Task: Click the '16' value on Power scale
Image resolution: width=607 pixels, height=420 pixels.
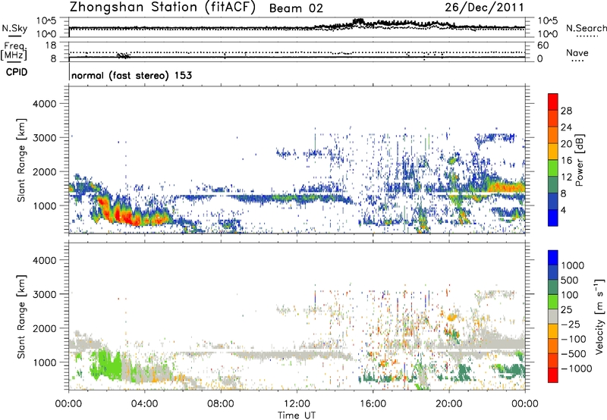Action: tap(566, 160)
